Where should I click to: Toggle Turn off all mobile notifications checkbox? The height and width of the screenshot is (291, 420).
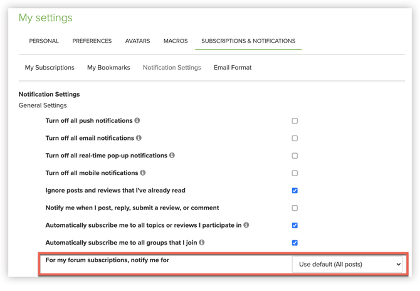[x=295, y=173]
